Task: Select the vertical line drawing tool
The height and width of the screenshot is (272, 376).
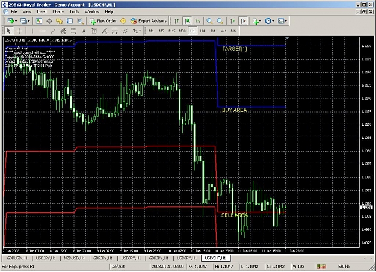Action: pyautogui.click(x=32, y=31)
